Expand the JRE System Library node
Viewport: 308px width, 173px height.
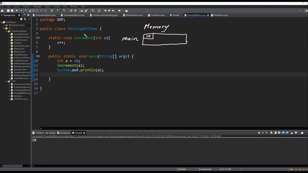4,25
